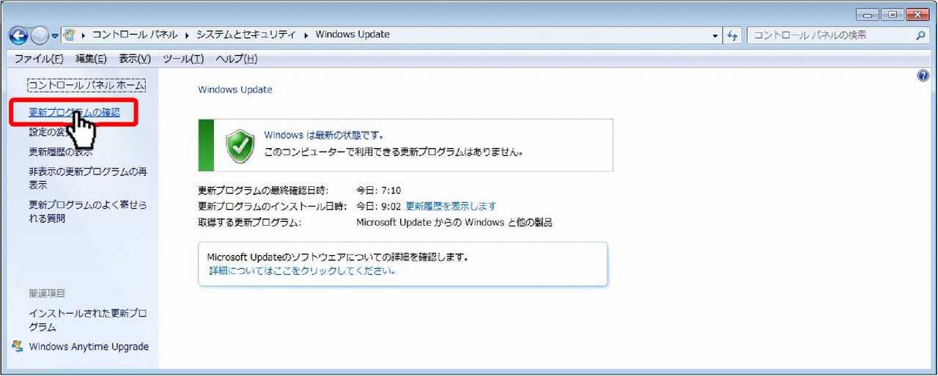Open 更新プログラムのよく寄せられる質問 link

click(x=88, y=211)
